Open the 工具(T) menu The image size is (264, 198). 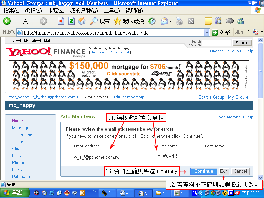(x=112, y=11)
